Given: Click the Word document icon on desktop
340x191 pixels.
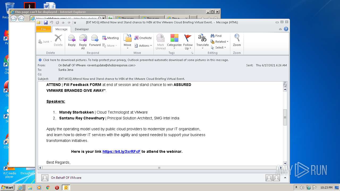Looking at the screenshot, I should 49,6.
